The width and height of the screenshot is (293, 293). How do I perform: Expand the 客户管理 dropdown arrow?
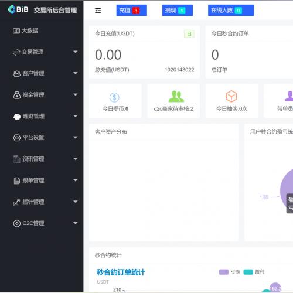pyautogui.click(x=76, y=73)
